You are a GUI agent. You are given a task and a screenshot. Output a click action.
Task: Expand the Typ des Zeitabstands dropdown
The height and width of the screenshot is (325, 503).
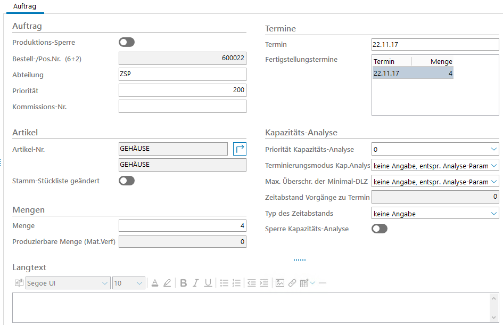coord(493,214)
